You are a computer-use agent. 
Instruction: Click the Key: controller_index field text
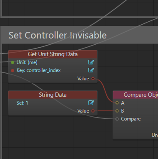(x=38, y=70)
